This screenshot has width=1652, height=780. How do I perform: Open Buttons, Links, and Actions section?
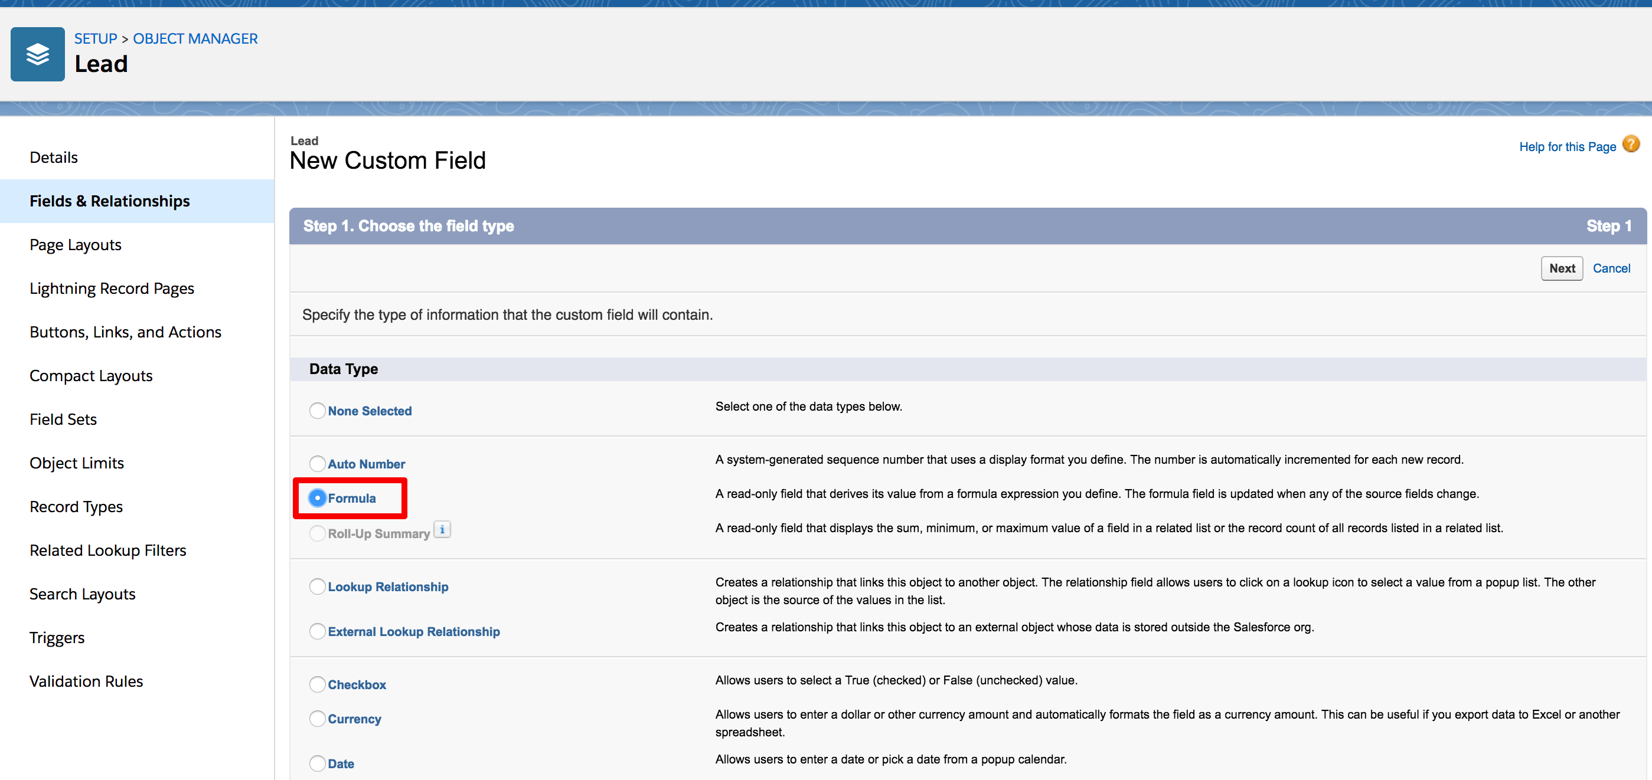pos(125,332)
